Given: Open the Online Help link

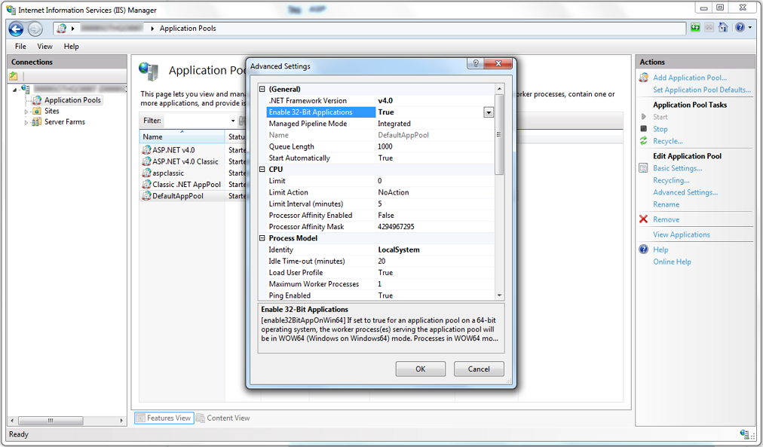Looking at the screenshot, I should (672, 262).
